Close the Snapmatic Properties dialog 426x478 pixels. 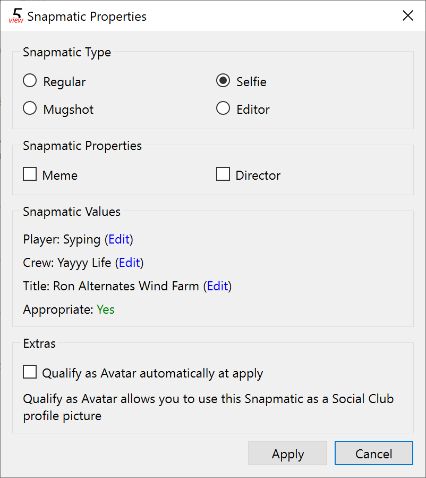(407, 15)
